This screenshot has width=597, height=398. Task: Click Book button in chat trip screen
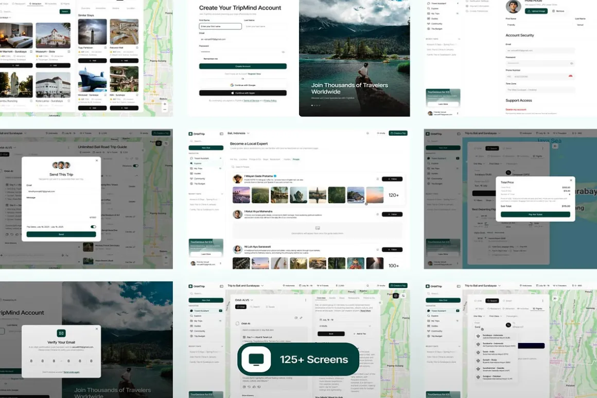click(x=331, y=334)
